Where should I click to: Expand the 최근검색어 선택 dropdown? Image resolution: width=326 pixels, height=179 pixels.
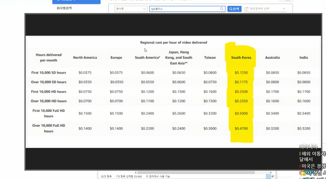(x=284, y=9)
